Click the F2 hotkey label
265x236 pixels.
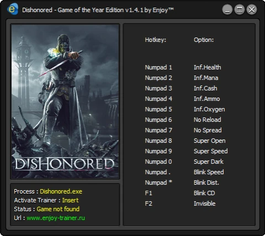tap(149, 203)
